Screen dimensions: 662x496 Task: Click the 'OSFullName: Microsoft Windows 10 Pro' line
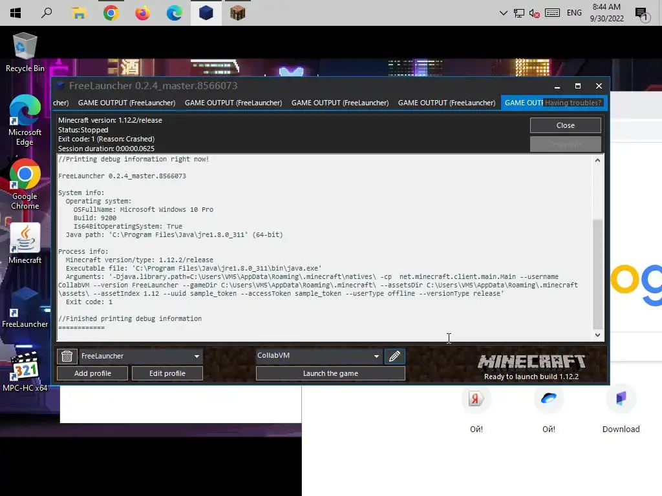143,210
